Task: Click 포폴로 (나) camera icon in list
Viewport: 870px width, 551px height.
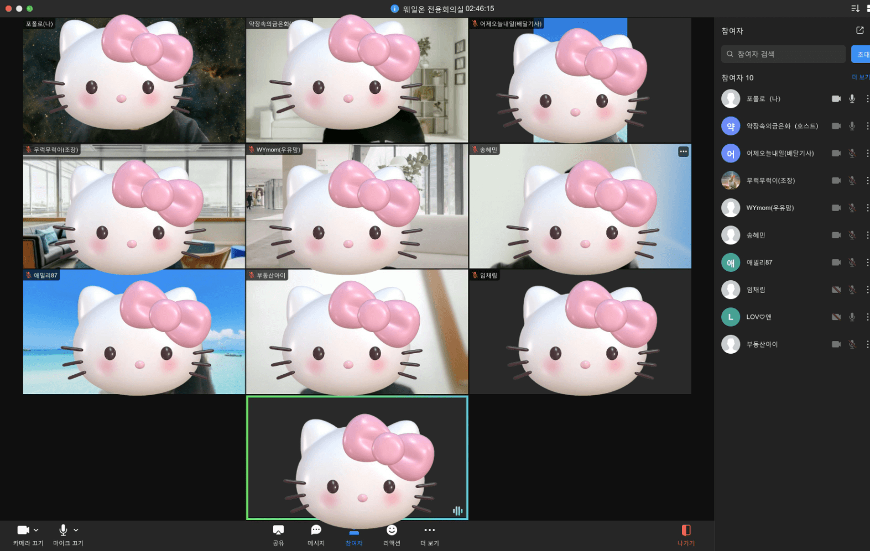Action: [x=836, y=99]
